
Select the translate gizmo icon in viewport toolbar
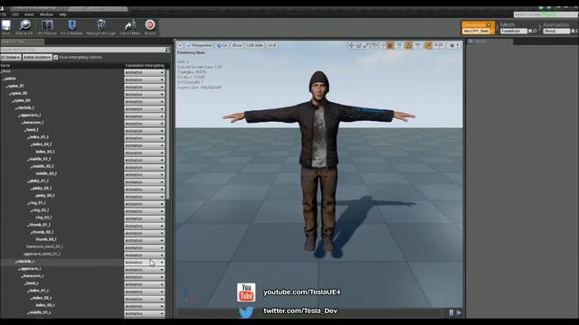(x=351, y=45)
